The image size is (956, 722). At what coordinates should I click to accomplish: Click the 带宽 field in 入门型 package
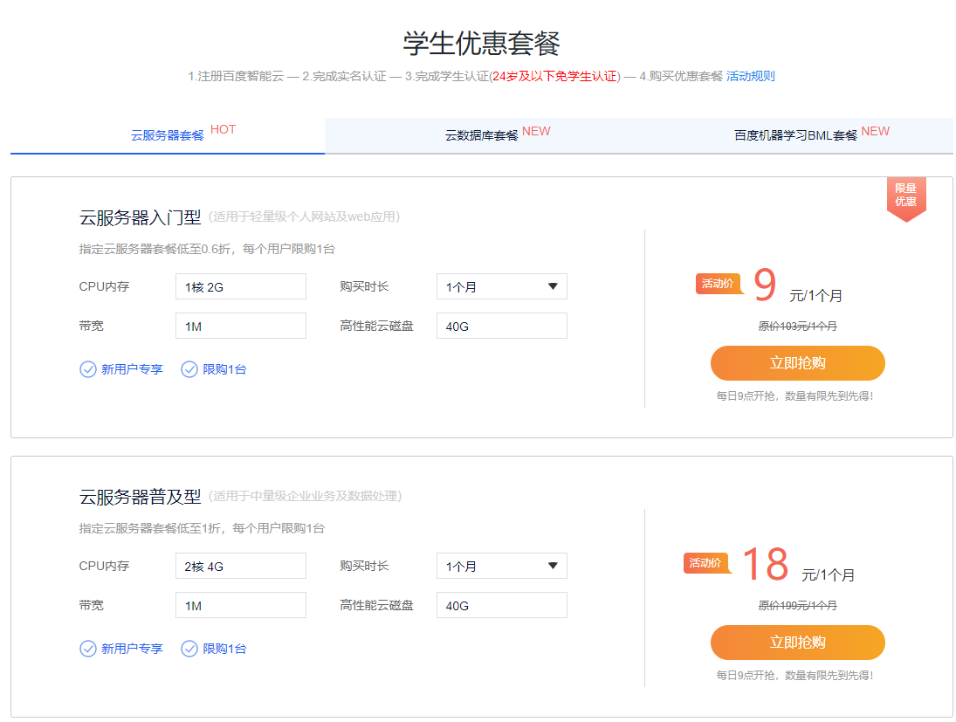pyautogui.click(x=240, y=326)
